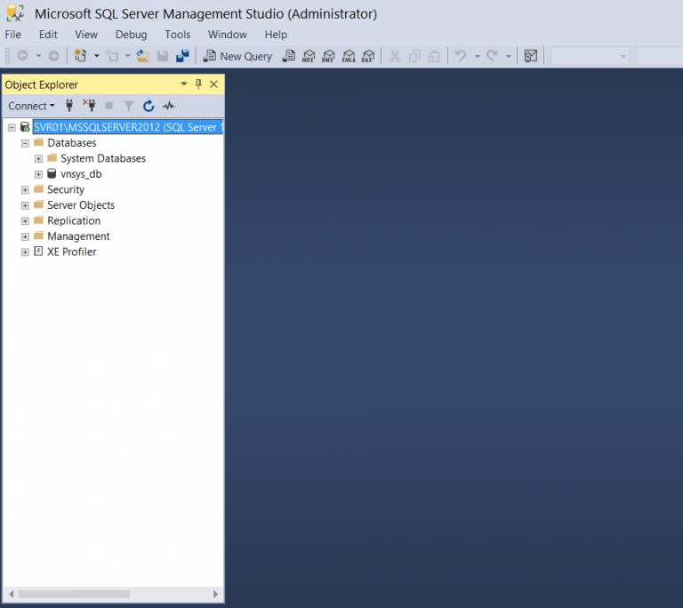Viewport: 683px width, 608px height.
Task: Click the Copy icon in toolbar
Action: [x=414, y=56]
